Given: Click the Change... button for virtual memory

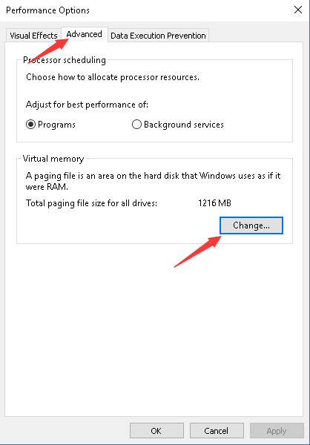Looking at the screenshot, I should coord(251,225).
